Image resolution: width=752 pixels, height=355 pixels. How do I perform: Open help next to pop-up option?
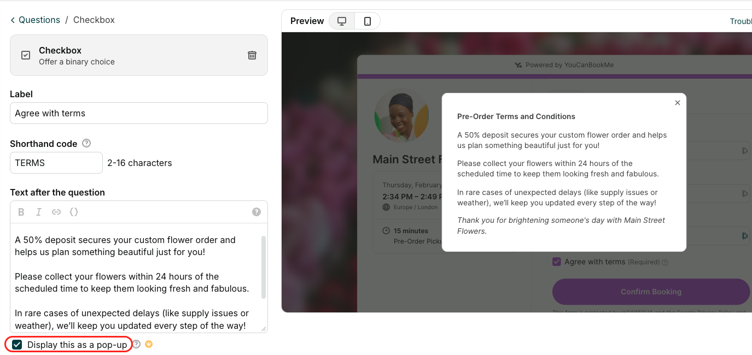137,345
